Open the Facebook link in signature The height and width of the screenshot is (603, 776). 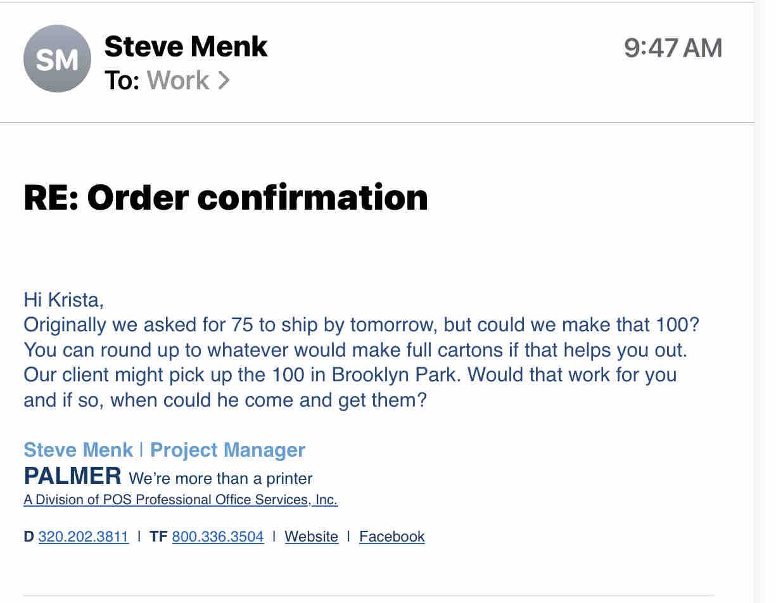pyautogui.click(x=391, y=536)
